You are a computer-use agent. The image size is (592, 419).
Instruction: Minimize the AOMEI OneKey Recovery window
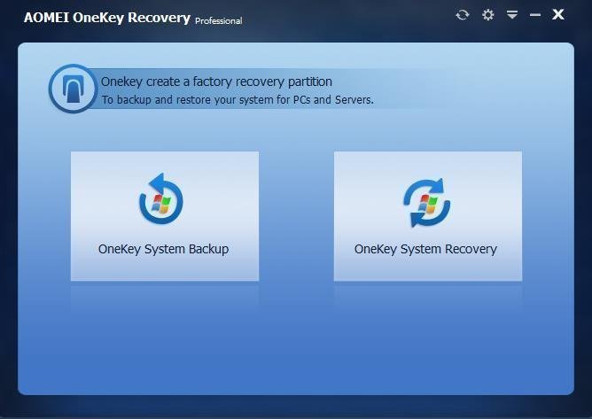coord(535,15)
